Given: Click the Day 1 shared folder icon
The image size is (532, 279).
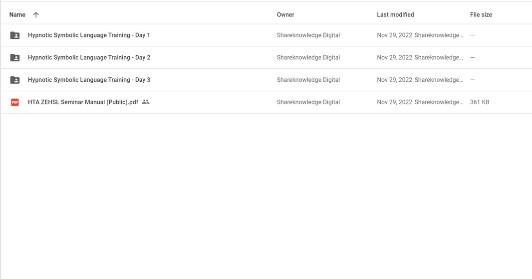Looking at the screenshot, I should coord(15,35).
